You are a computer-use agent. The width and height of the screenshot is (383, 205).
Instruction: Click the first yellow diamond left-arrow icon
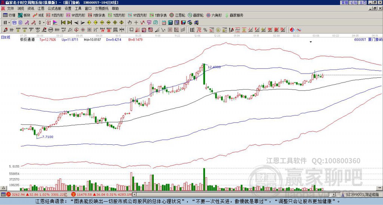pos(89,23)
